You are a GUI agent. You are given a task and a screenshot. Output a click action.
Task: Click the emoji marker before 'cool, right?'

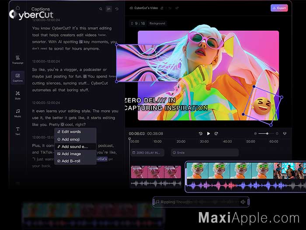tap(62, 124)
